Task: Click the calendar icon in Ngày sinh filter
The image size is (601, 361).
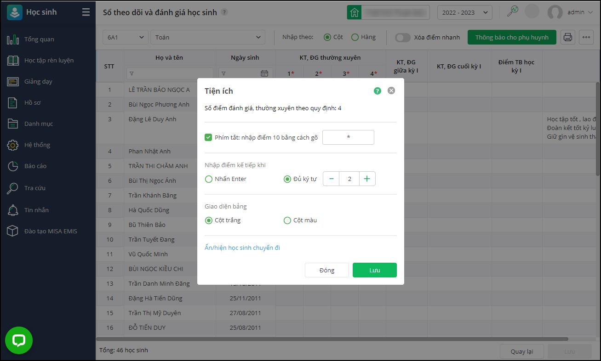Action: 264,73
